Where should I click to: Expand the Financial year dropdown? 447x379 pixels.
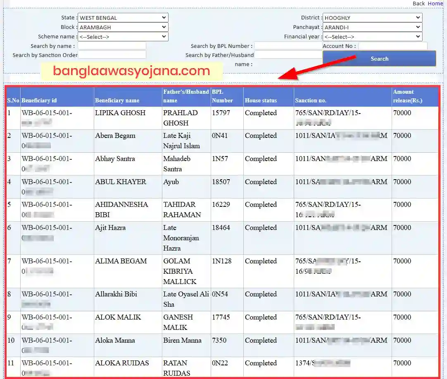pyautogui.click(x=372, y=36)
